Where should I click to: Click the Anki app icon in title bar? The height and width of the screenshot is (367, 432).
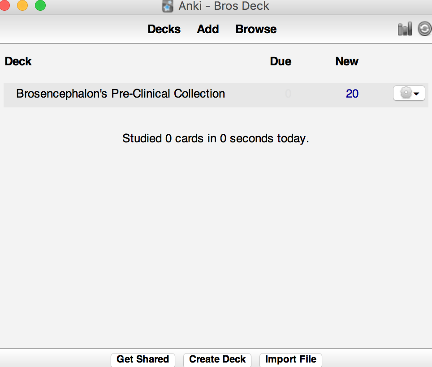pos(168,6)
